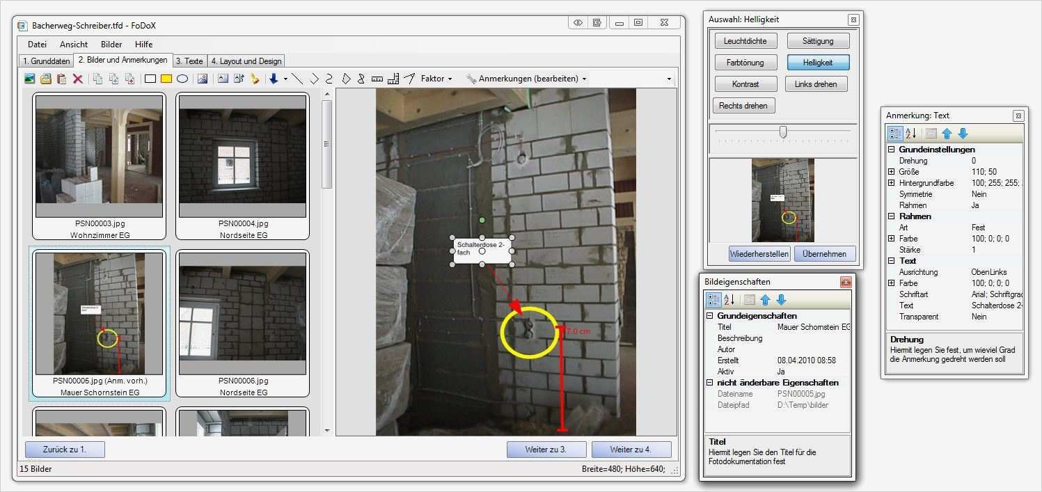This screenshot has width=1042, height=492.
Task: Select the angle measurement tool
Action: tap(409, 79)
